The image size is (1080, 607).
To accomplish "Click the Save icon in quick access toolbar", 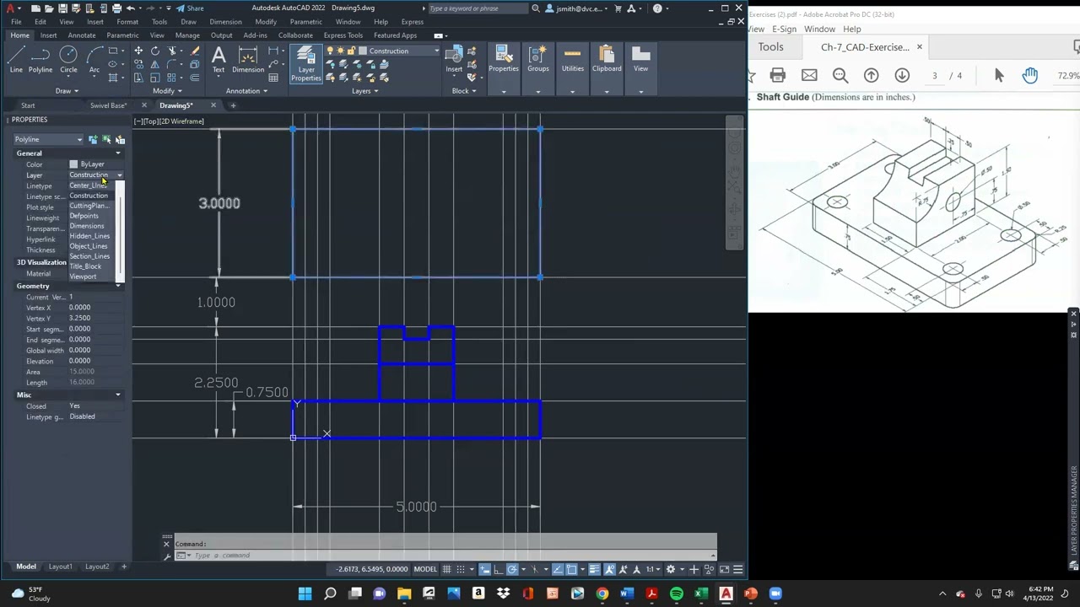I will [x=63, y=8].
